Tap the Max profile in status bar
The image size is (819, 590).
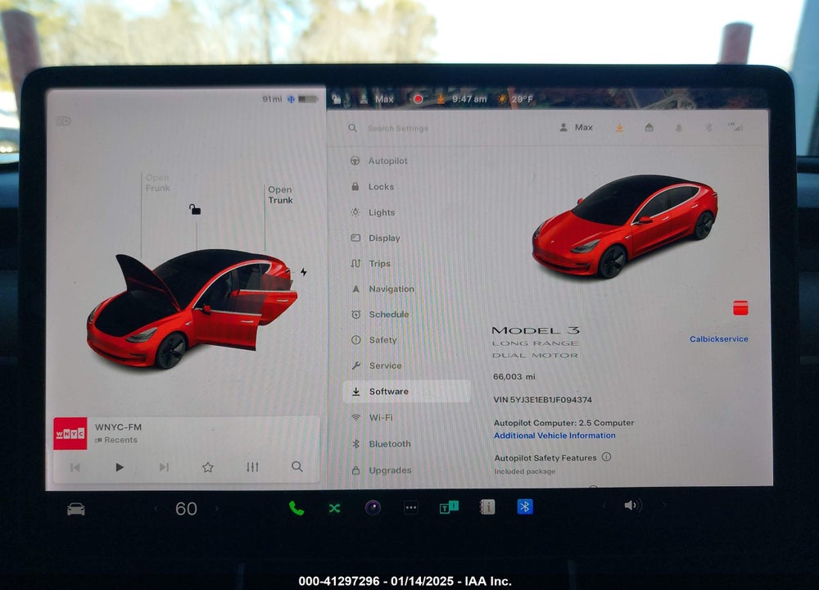click(x=378, y=99)
